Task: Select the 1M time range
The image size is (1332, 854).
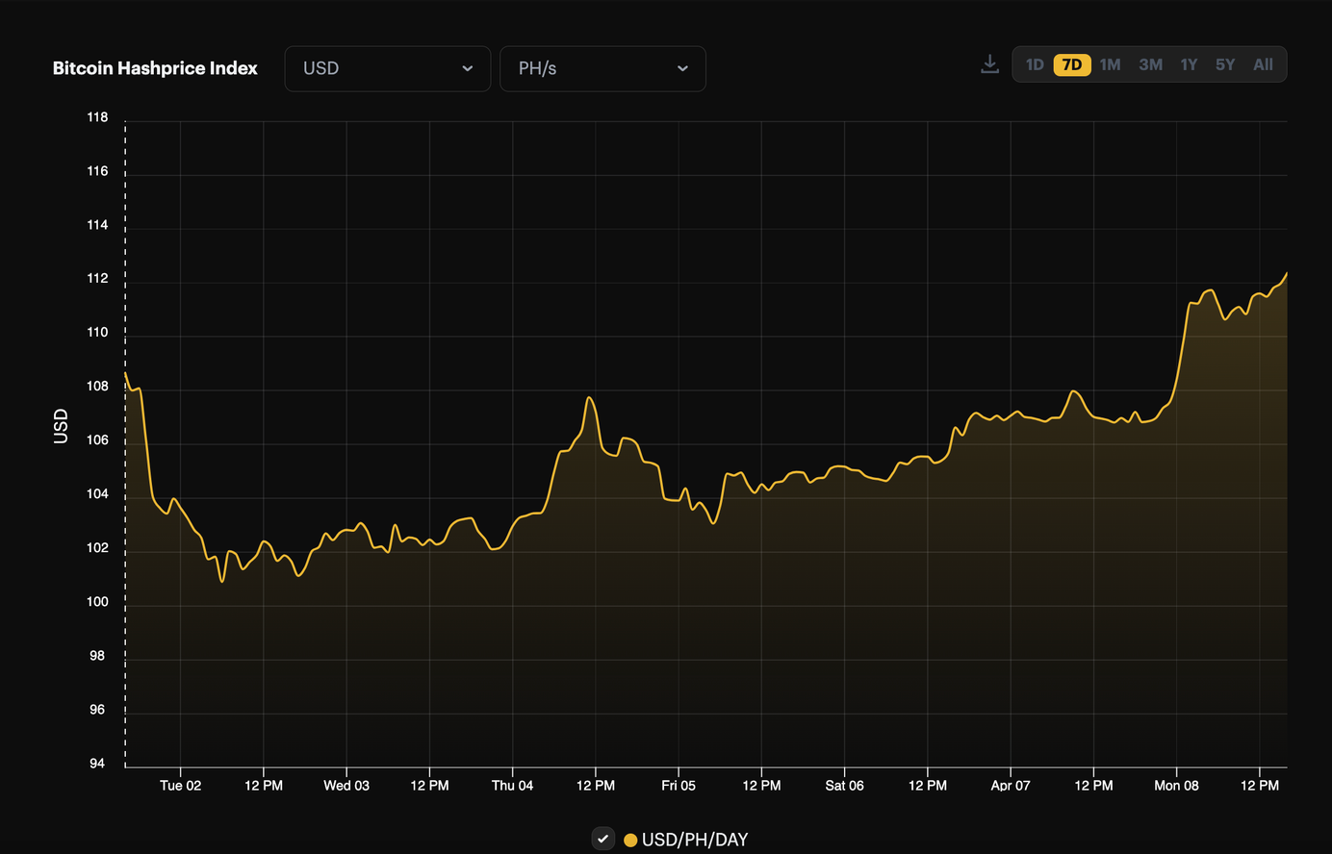Action: coord(1110,64)
